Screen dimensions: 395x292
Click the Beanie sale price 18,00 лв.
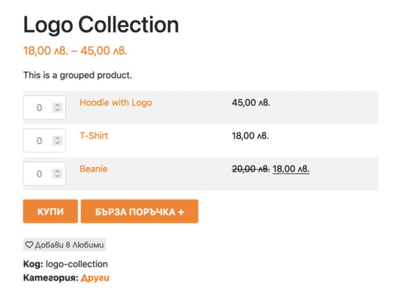291,169
